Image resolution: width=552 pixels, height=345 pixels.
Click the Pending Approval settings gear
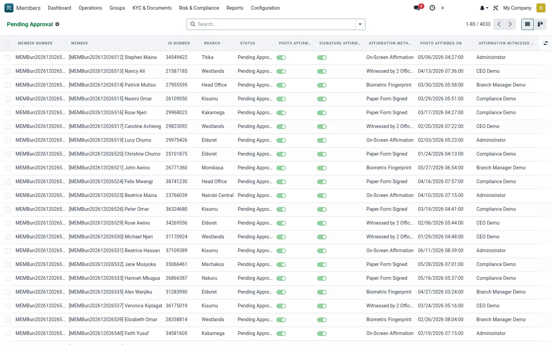click(57, 24)
